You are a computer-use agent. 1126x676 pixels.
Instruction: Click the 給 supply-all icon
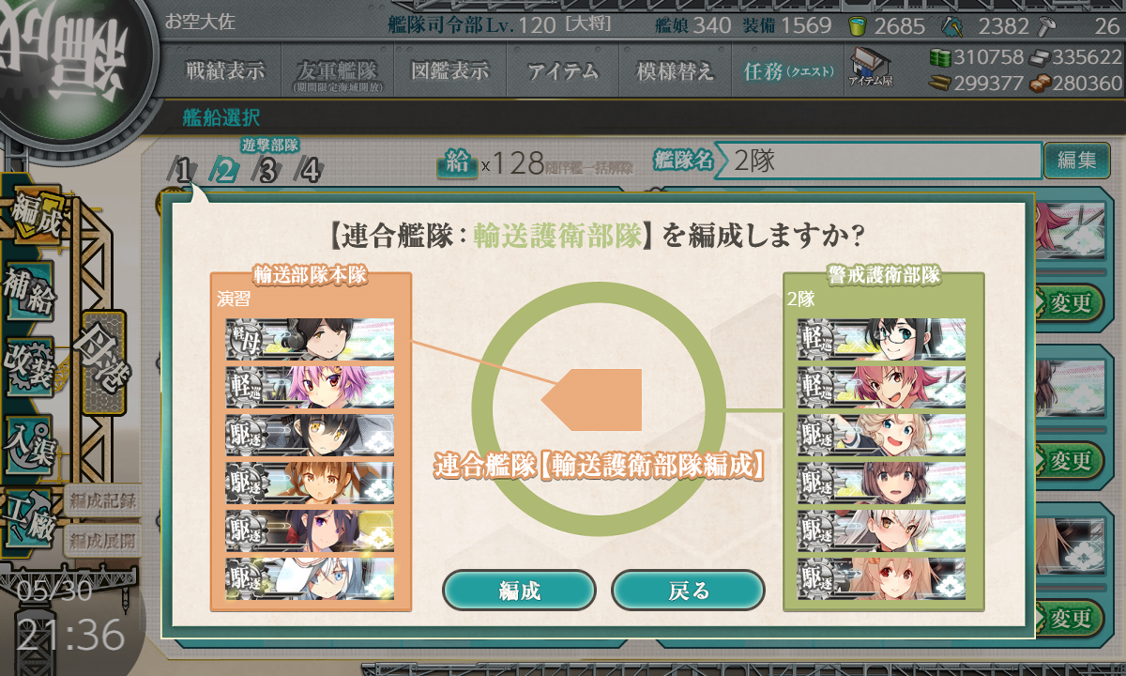click(x=457, y=162)
